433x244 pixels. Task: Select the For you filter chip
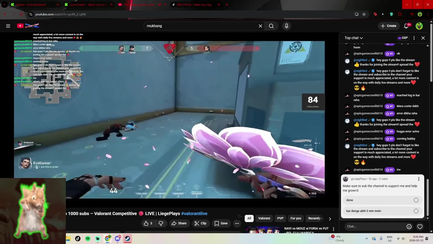[x=296, y=219]
